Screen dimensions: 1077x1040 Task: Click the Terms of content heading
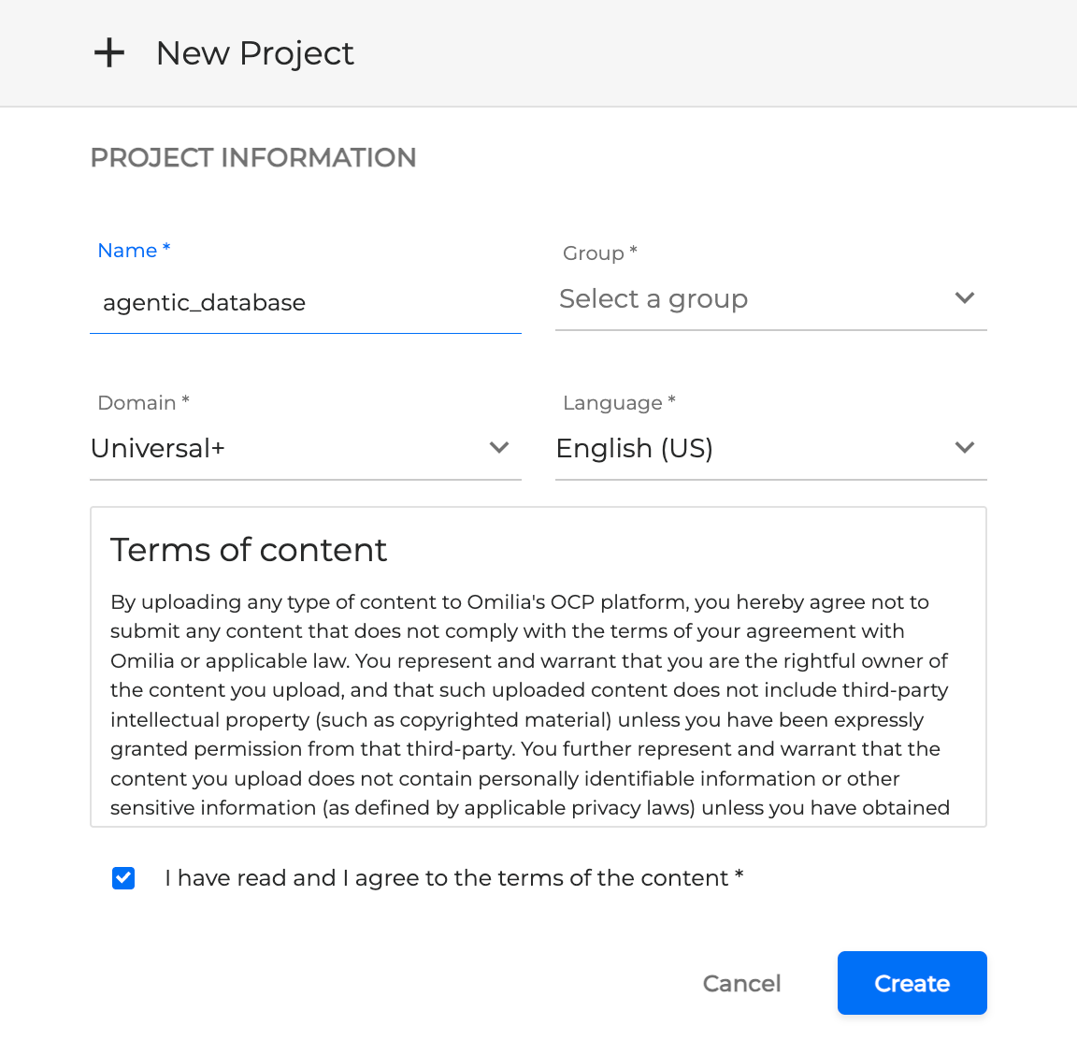pyautogui.click(x=249, y=550)
